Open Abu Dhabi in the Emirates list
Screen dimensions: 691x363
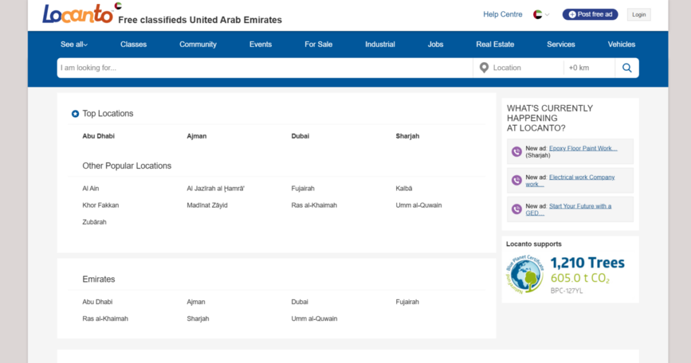pos(97,302)
